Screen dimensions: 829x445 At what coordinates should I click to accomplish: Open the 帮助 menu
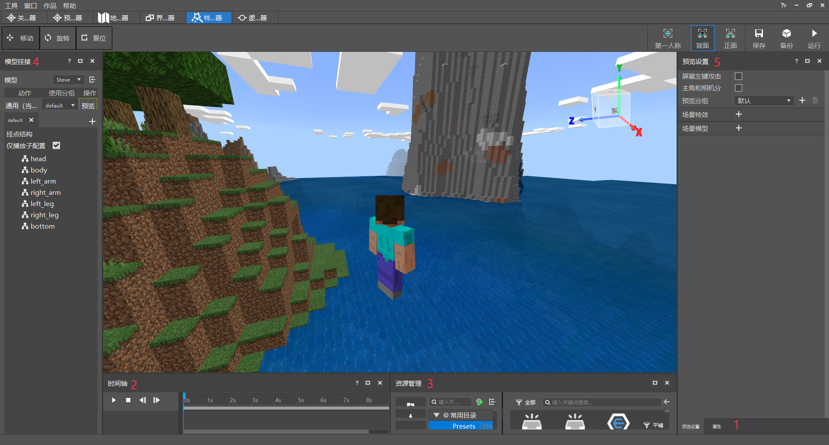coord(70,6)
